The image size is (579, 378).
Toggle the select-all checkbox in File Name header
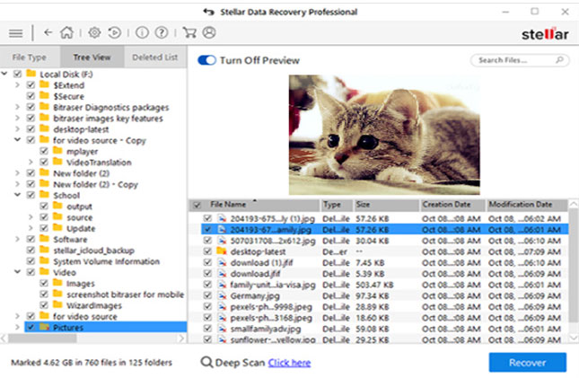coord(197,205)
